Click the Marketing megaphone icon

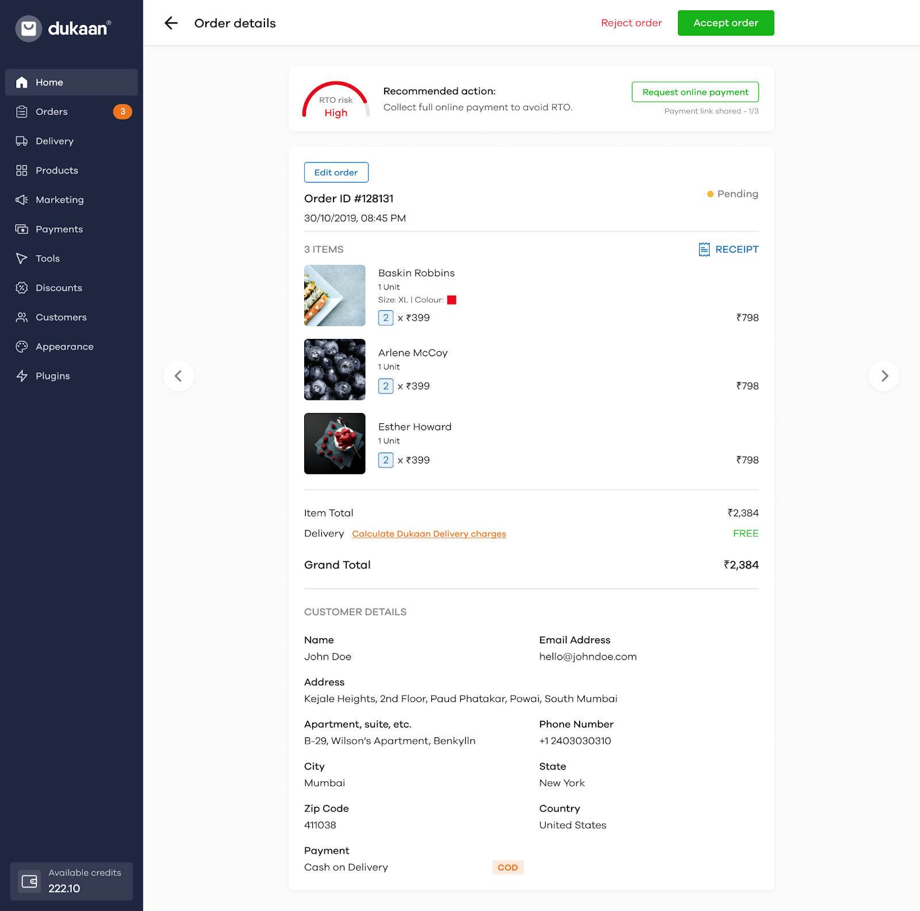22,199
